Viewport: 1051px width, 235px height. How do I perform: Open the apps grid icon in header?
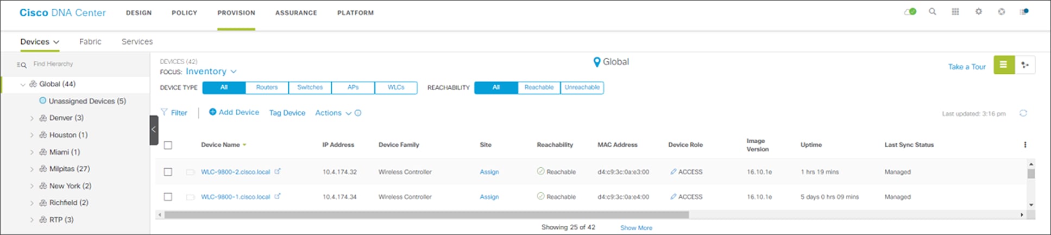pyautogui.click(x=955, y=11)
